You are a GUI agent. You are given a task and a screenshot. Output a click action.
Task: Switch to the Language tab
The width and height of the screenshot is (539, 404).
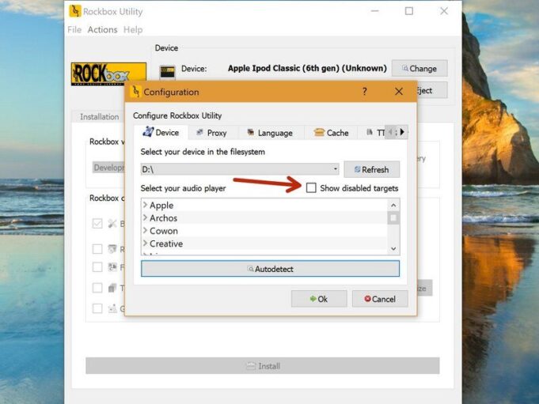click(x=270, y=133)
